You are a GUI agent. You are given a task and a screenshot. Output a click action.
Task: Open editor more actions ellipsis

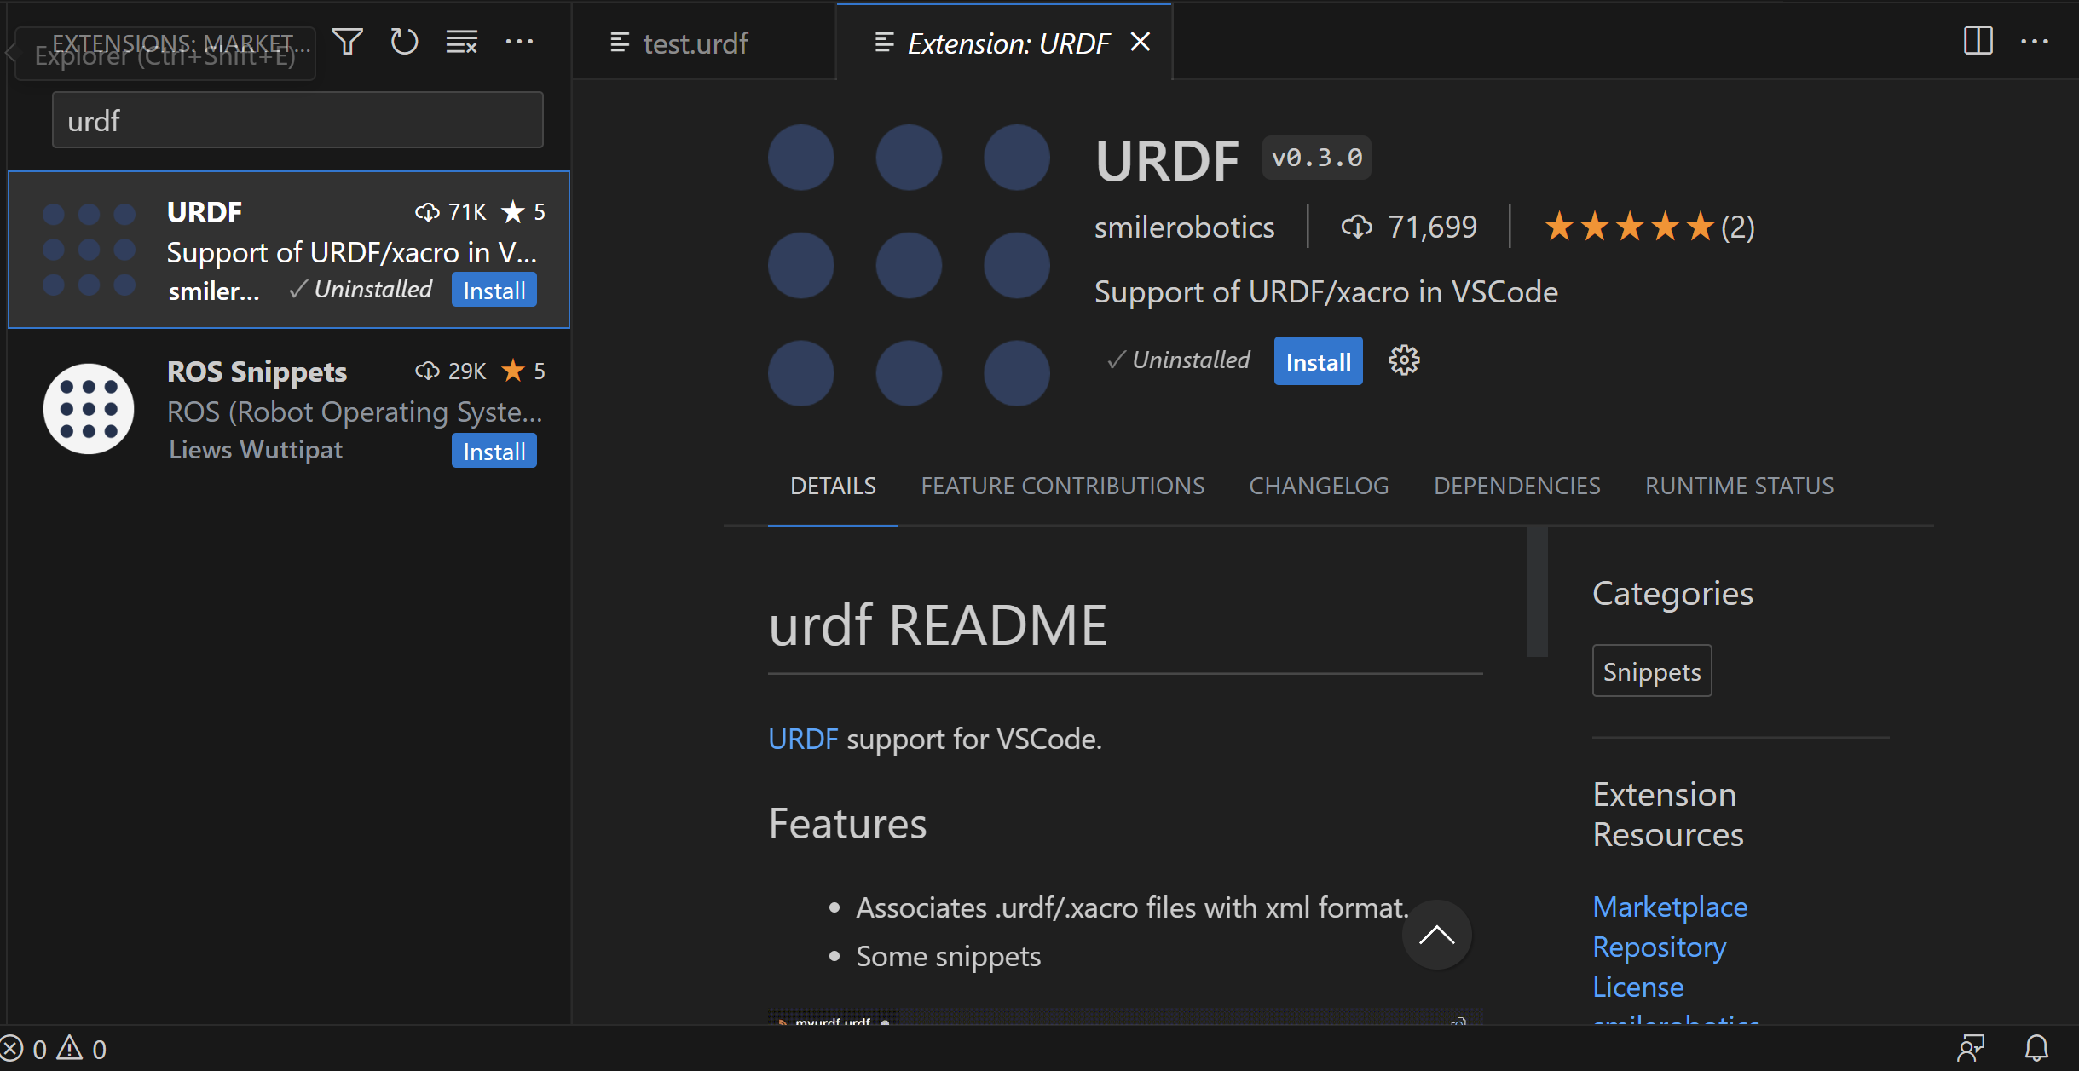(x=2035, y=41)
